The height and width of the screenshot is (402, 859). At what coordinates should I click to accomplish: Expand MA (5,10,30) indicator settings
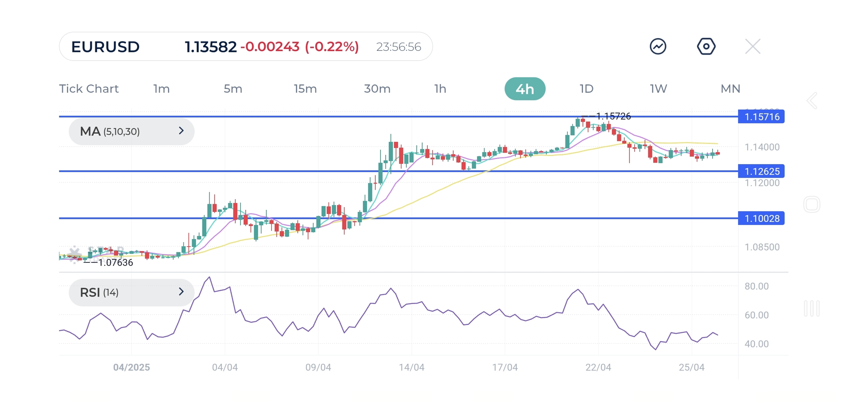[x=181, y=131]
